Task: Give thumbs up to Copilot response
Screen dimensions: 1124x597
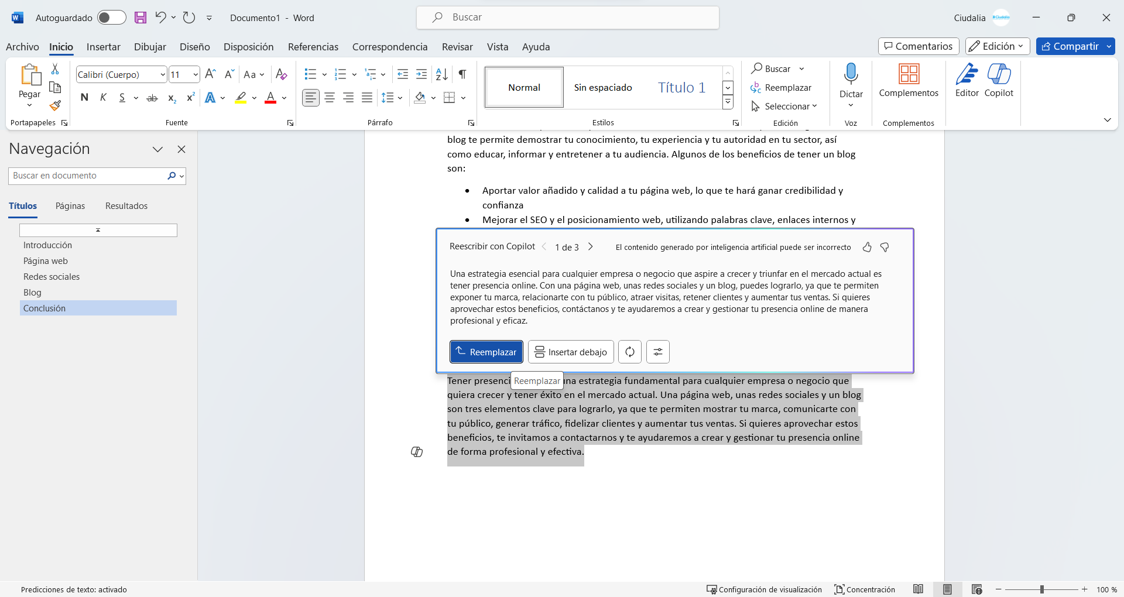Action: coord(866,247)
